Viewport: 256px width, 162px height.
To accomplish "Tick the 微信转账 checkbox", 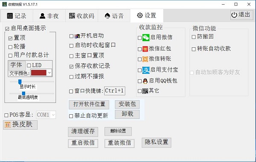I will (140, 59).
